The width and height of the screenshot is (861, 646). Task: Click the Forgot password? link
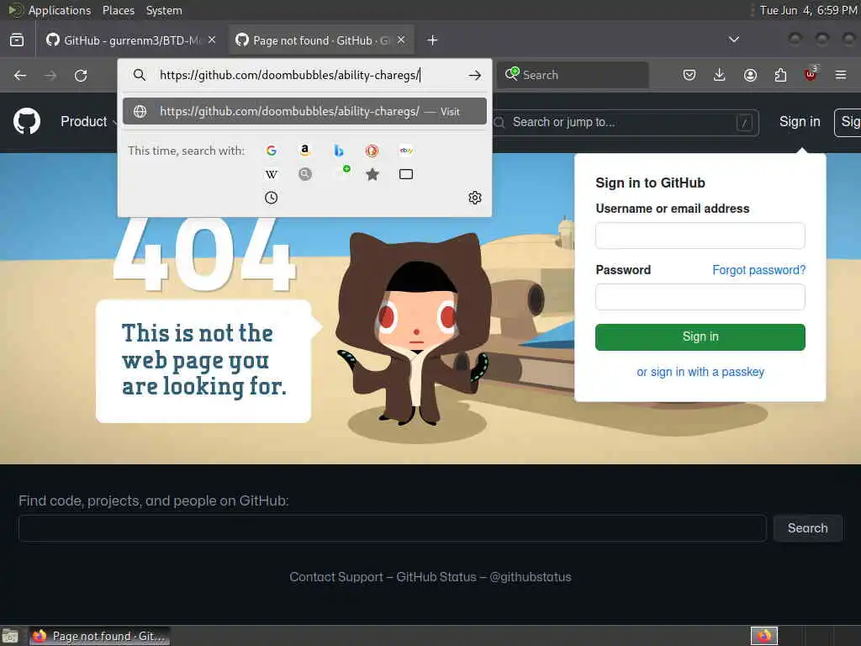pyautogui.click(x=759, y=270)
